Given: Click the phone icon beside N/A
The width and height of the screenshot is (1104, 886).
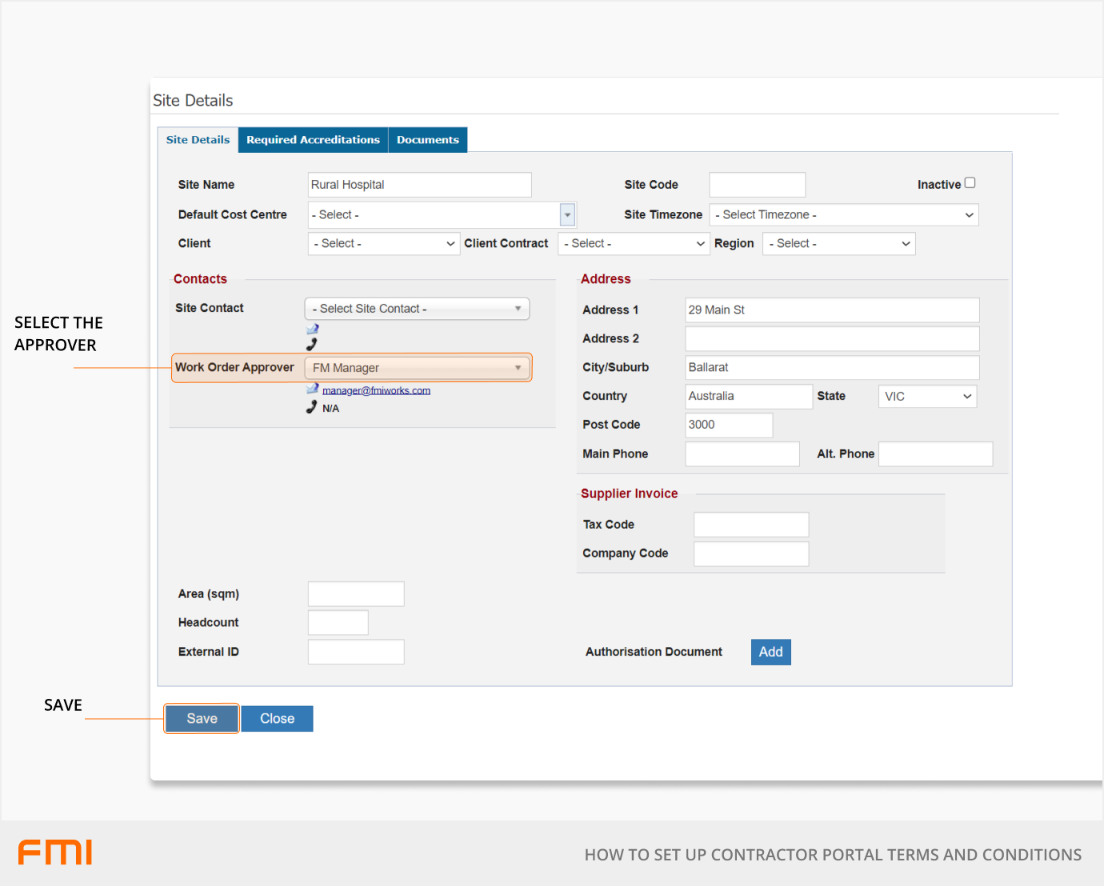Looking at the screenshot, I should (x=312, y=407).
